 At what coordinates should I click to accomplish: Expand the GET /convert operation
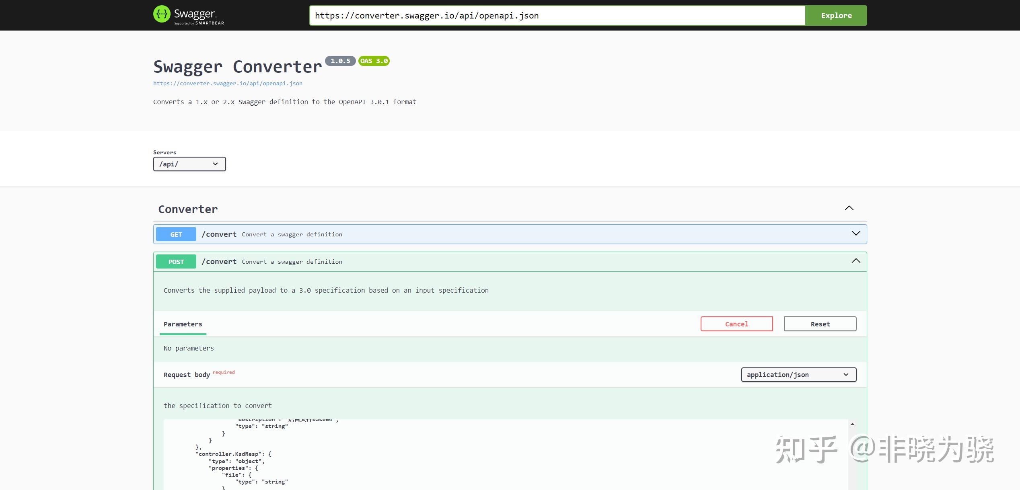(855, 233)
